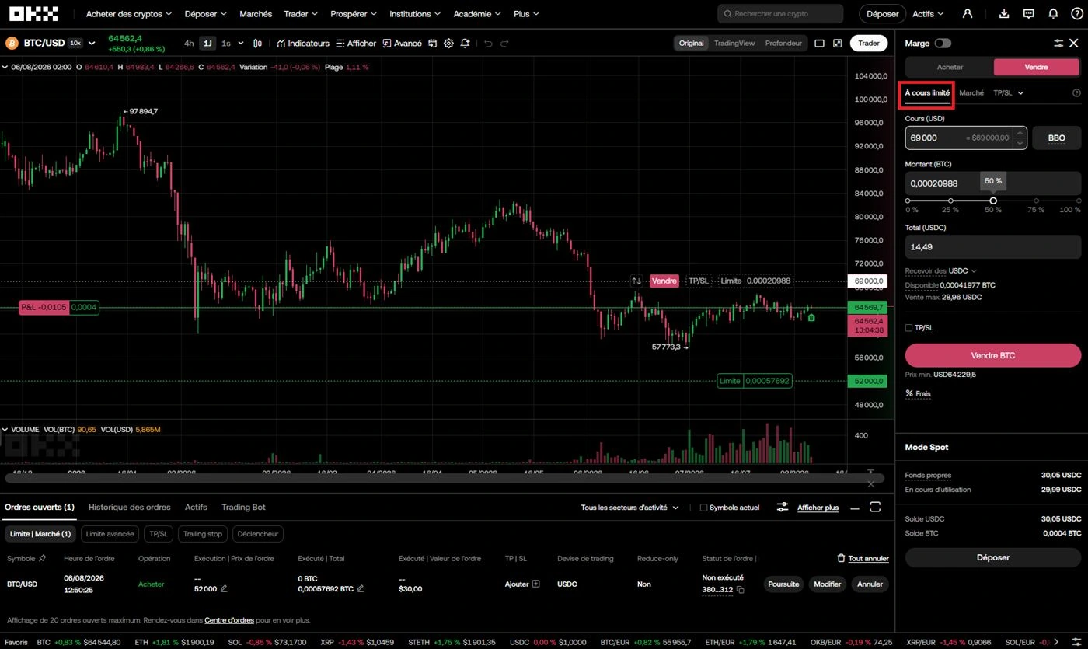This screenshot has width=1088, height=649.
Task: Pin the Symbole column
Action: (x=42, y=558)
